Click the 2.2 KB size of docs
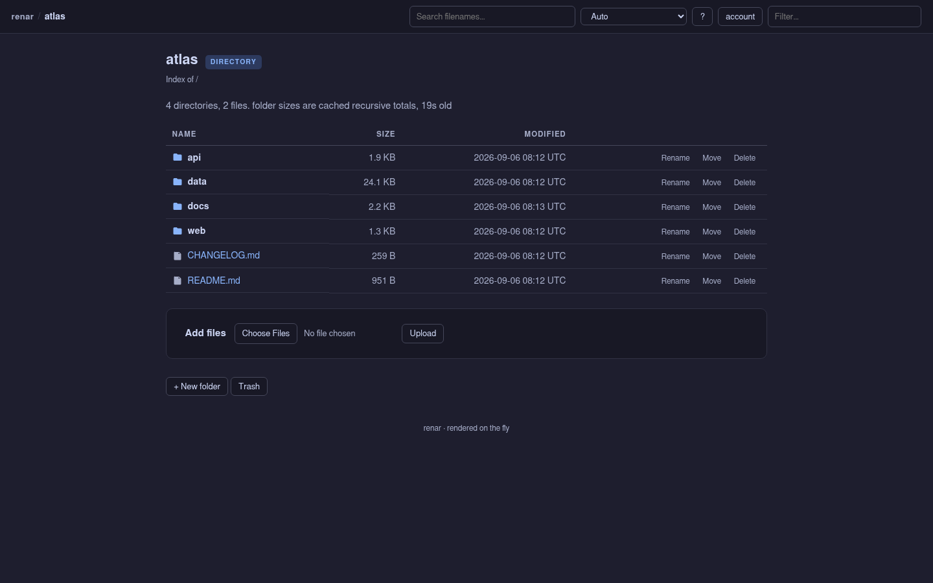The image size is (933, 583). pyautogui.click(x=382, y=207)
